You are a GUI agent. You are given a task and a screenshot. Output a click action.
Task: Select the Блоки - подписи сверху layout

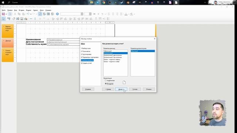(x=116, y=59)
